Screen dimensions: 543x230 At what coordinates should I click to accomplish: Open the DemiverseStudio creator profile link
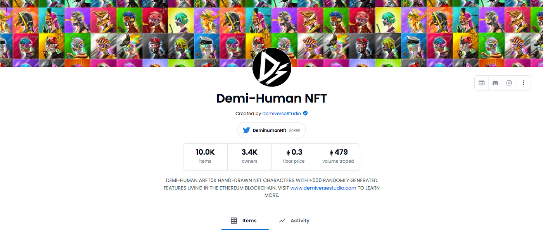[282, 114]
